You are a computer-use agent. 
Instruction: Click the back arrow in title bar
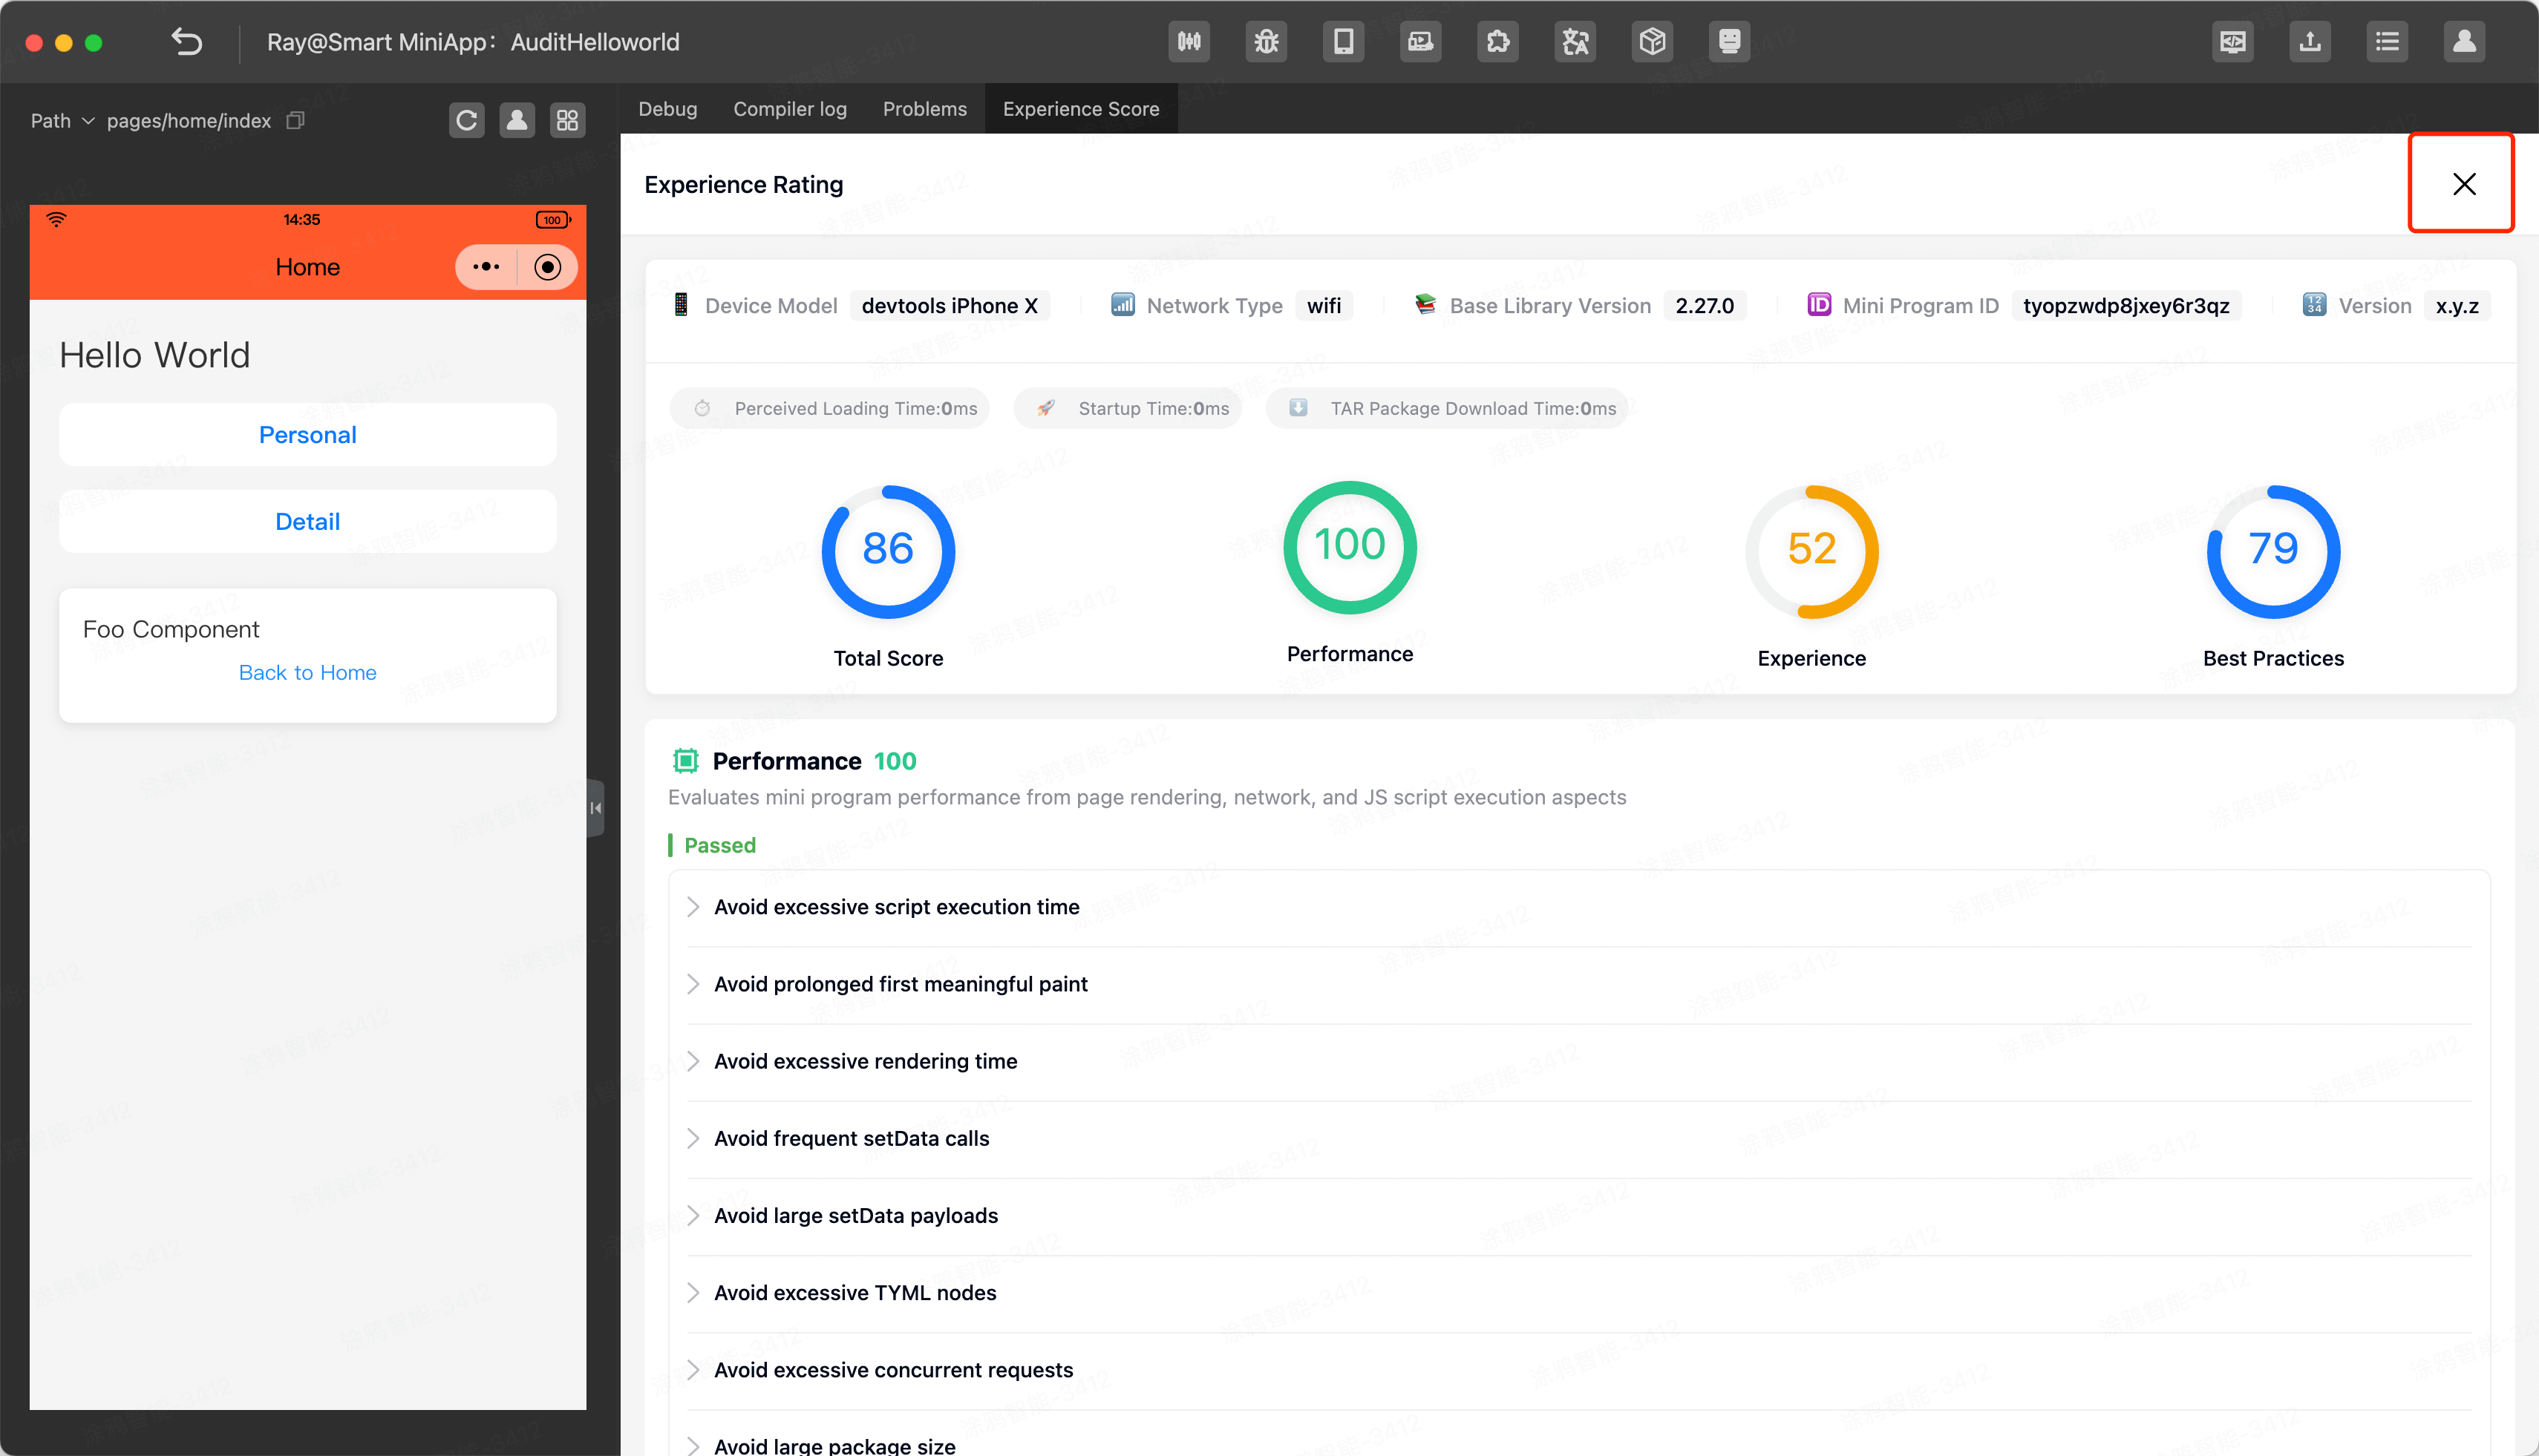187,41
